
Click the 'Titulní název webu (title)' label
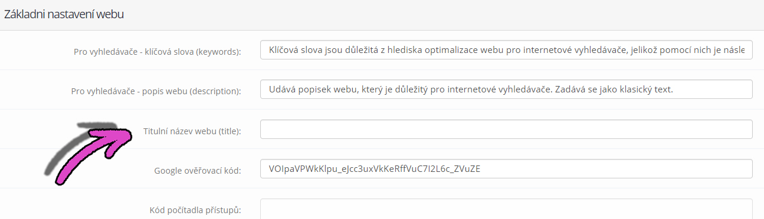pos(192,131)
